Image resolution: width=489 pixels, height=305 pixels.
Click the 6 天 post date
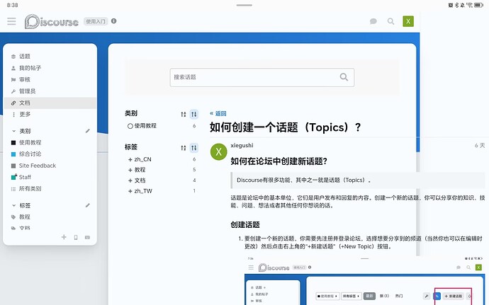pos(480,146)
